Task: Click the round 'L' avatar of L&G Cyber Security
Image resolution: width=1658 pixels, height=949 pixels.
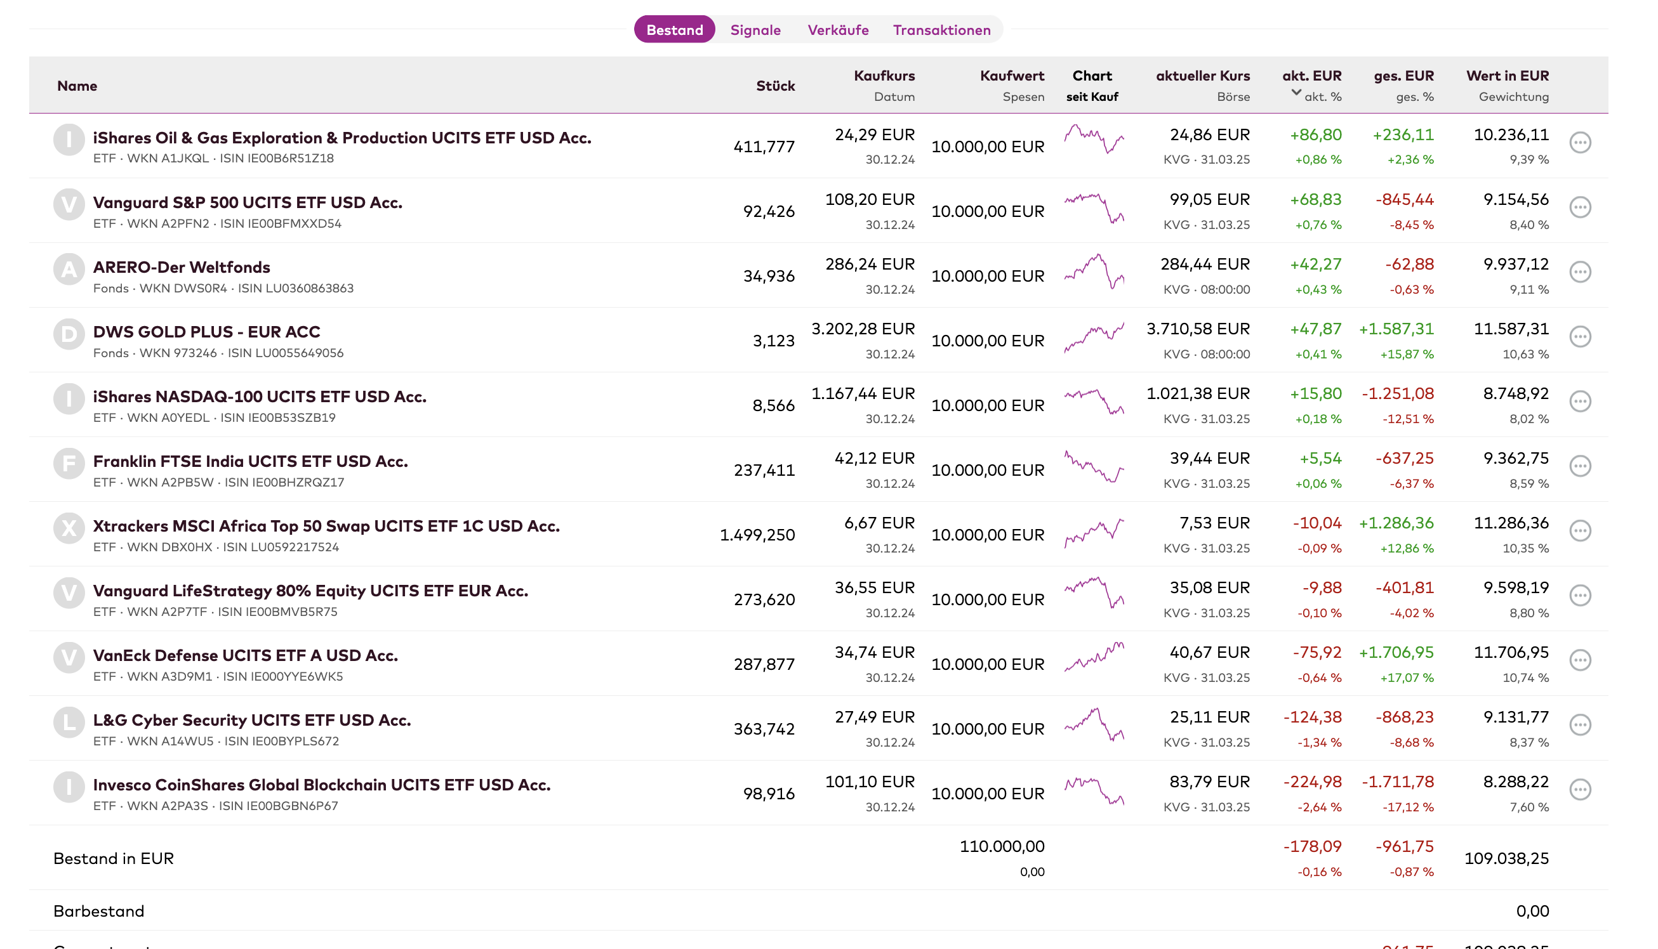Action: (69, 722)
